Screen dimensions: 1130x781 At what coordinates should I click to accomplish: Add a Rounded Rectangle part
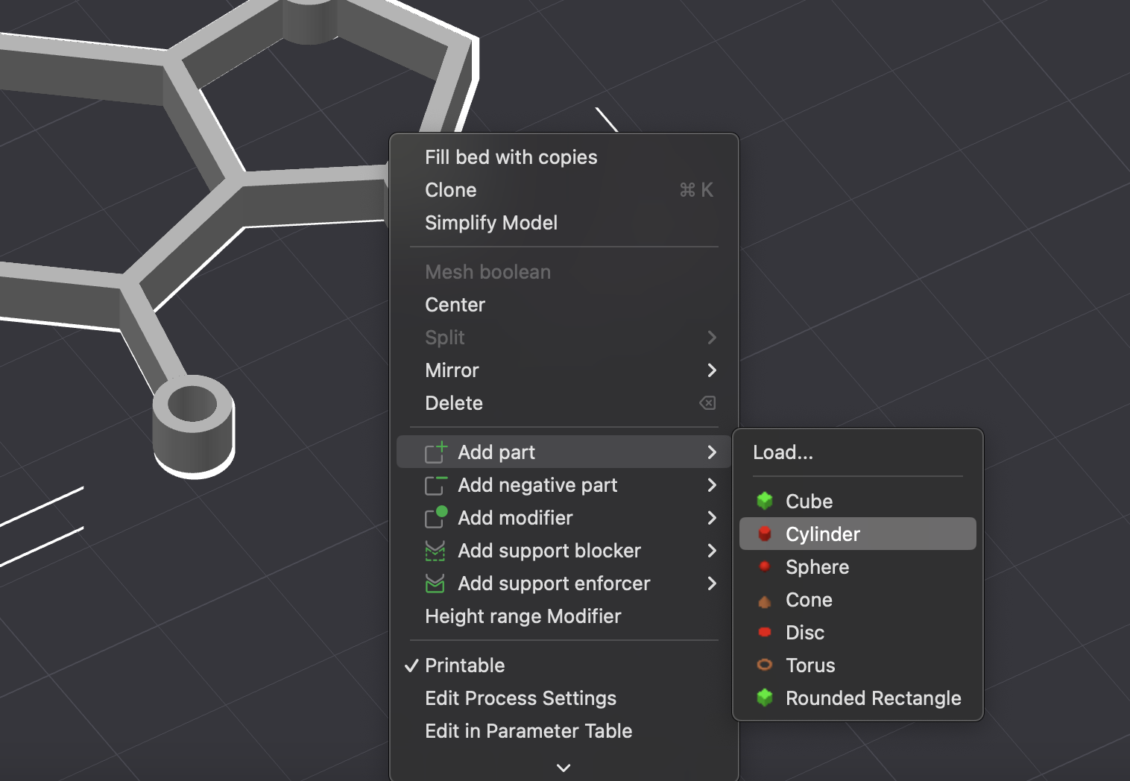coord(873,698)
